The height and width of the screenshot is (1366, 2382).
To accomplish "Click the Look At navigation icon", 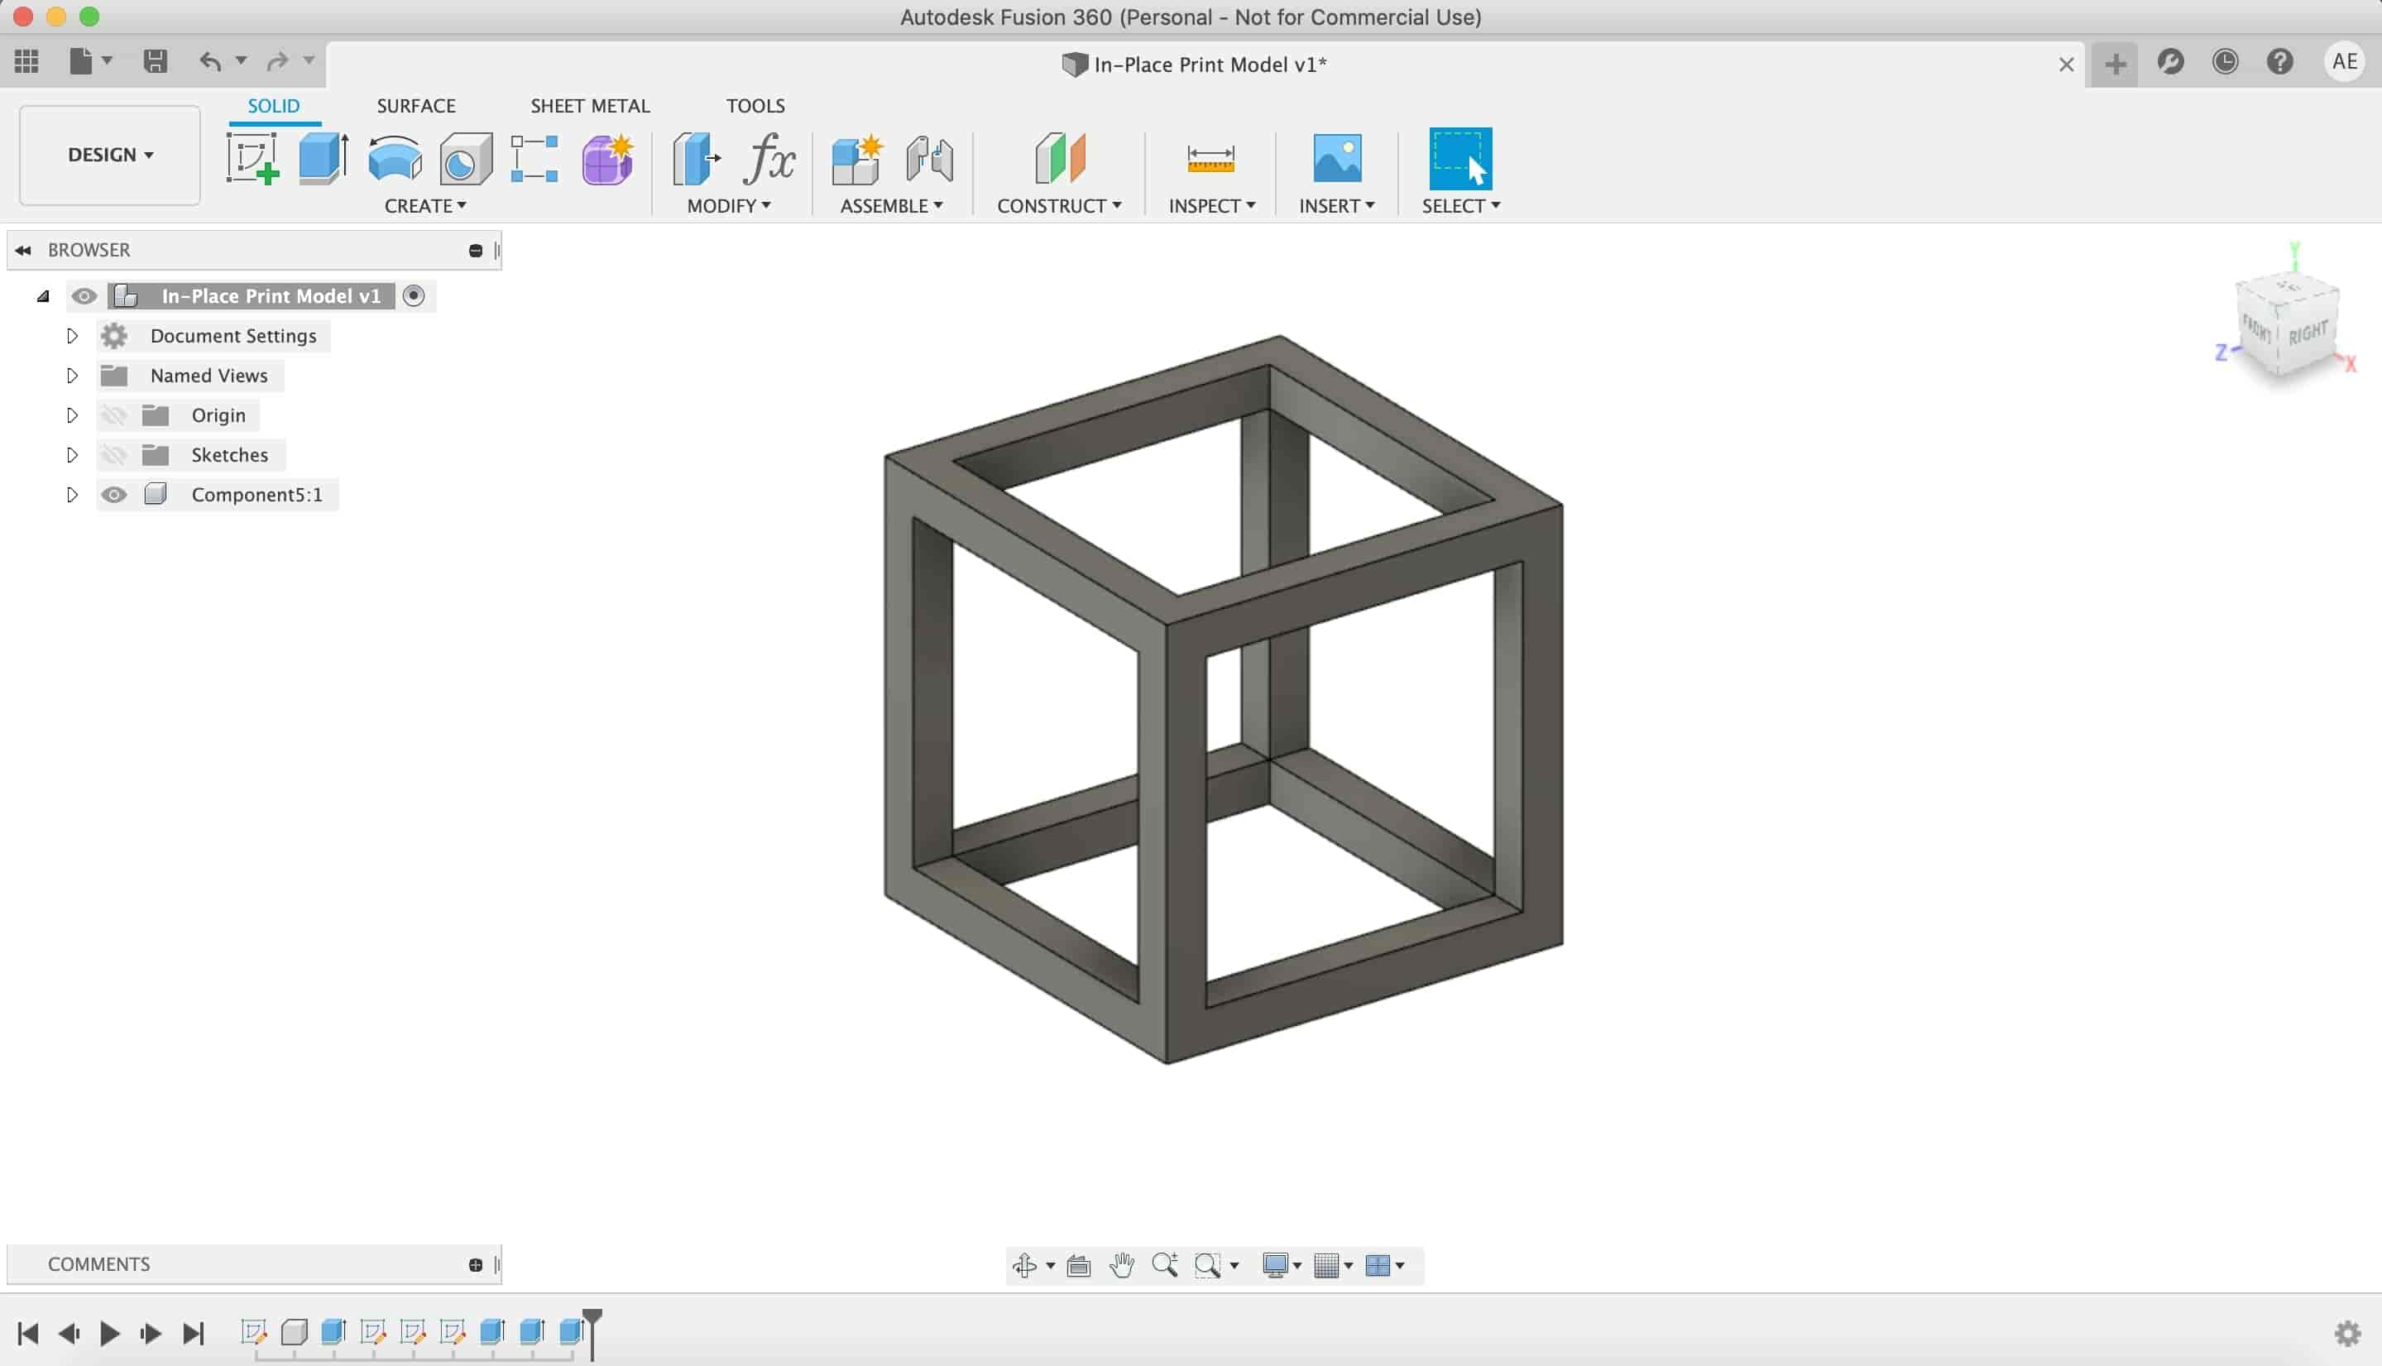I will pos(1079,1266).
